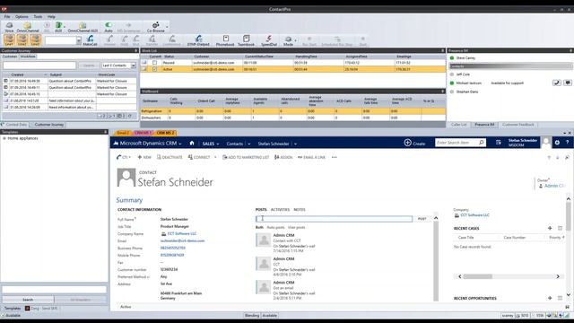Open the Teambook
Viewport: 574px width, 323px height.
click(x=246, y=40)
